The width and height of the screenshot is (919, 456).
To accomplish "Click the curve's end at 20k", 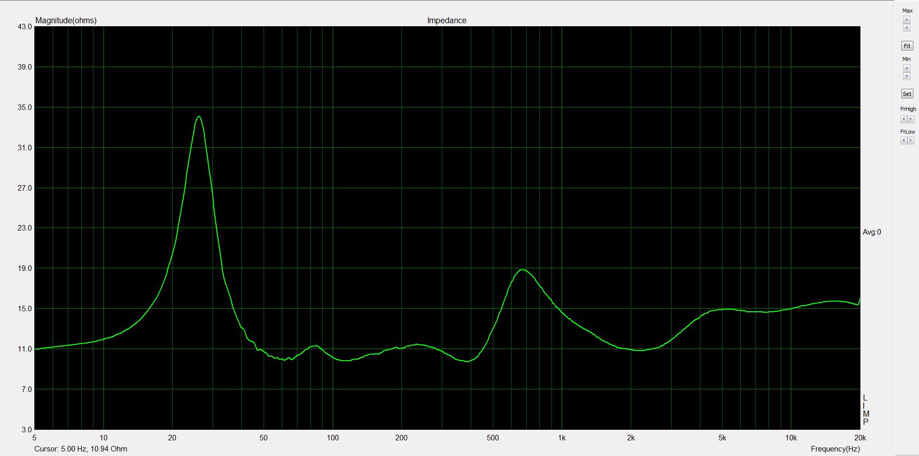I will [x=859, y=301].
